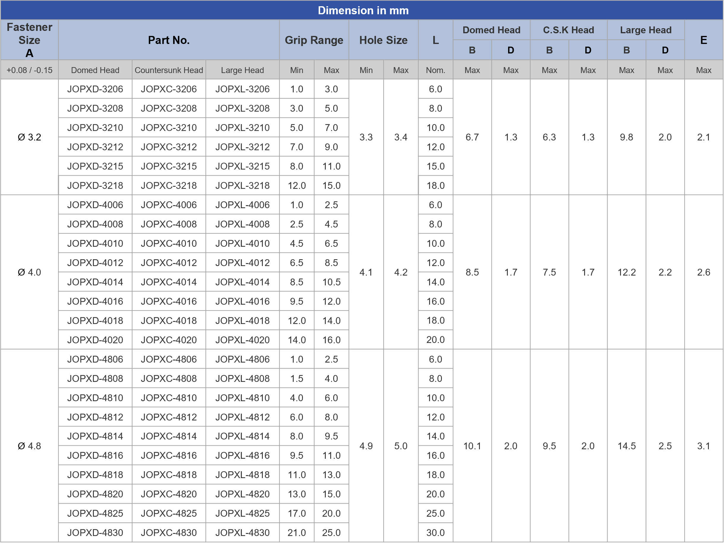The width and height of the screenshot is (724, 544).
Task: Click part number JOPXL-4806
Action: [x=243, y=359]
